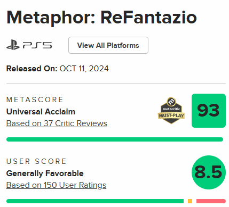229x207 pixels.
Task: Click the yellow mixed ratings segment
Action: pyautogui.click(x=190, y=201)
